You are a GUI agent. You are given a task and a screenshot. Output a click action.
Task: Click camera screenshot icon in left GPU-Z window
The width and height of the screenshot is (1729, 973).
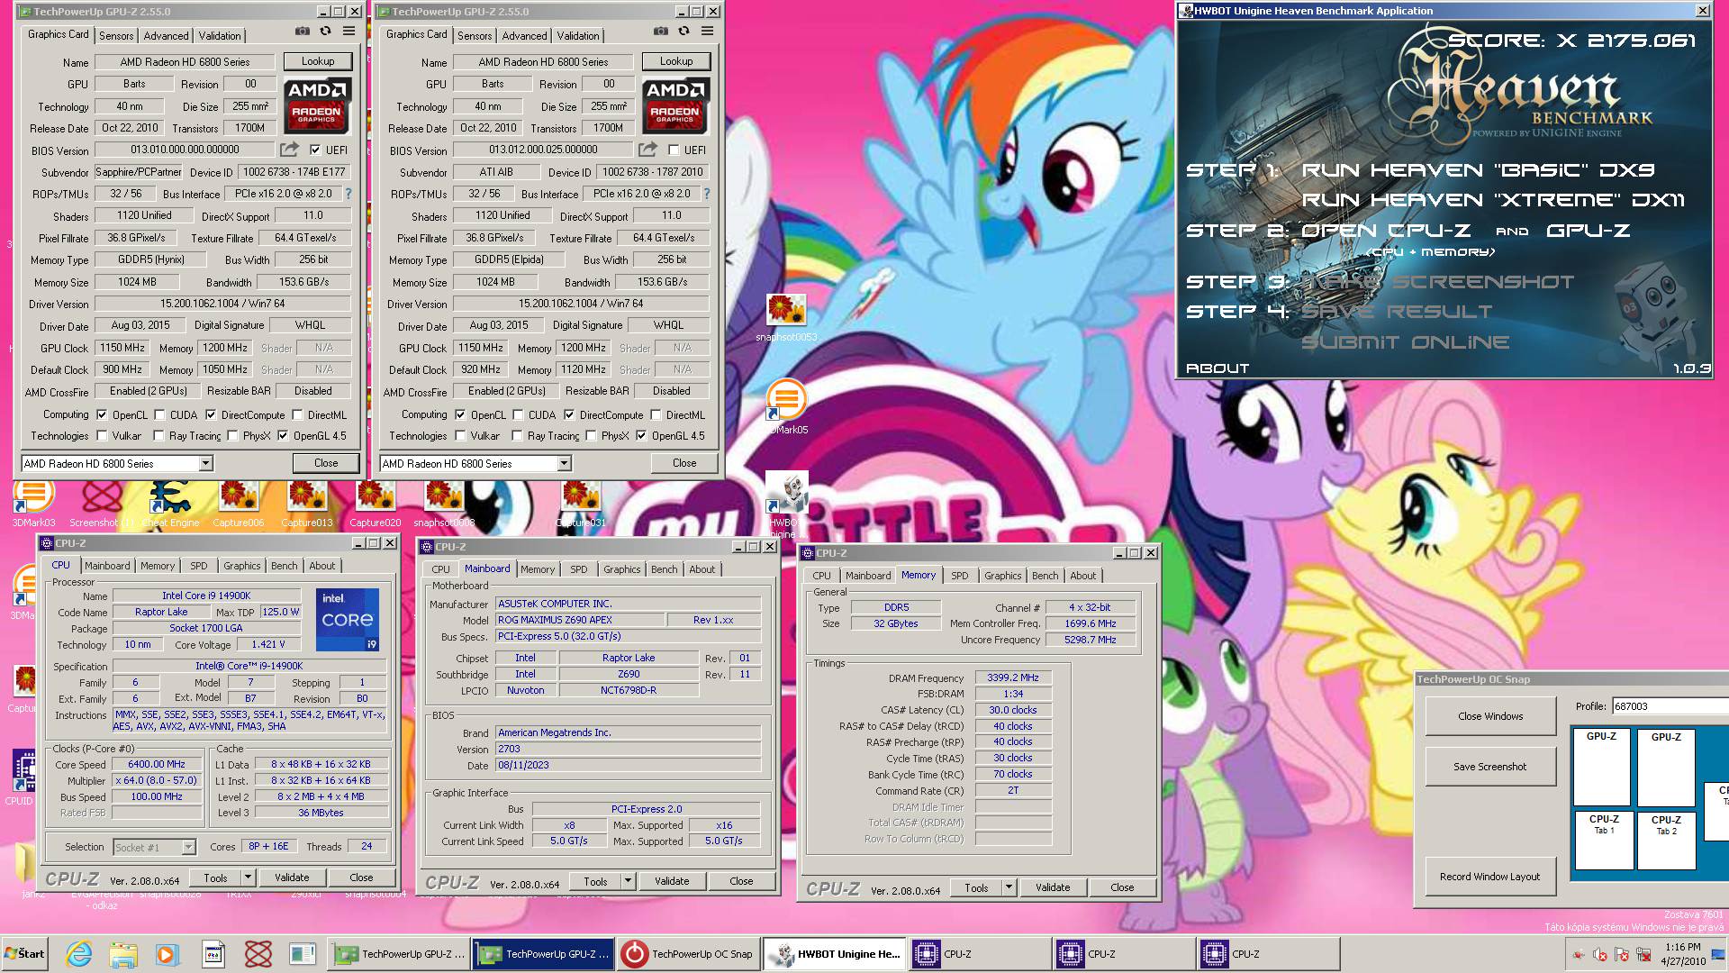pyautogui.click(x=302, y=32)
